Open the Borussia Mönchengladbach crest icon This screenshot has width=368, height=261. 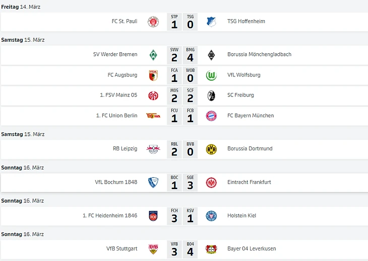coord(211,55)
